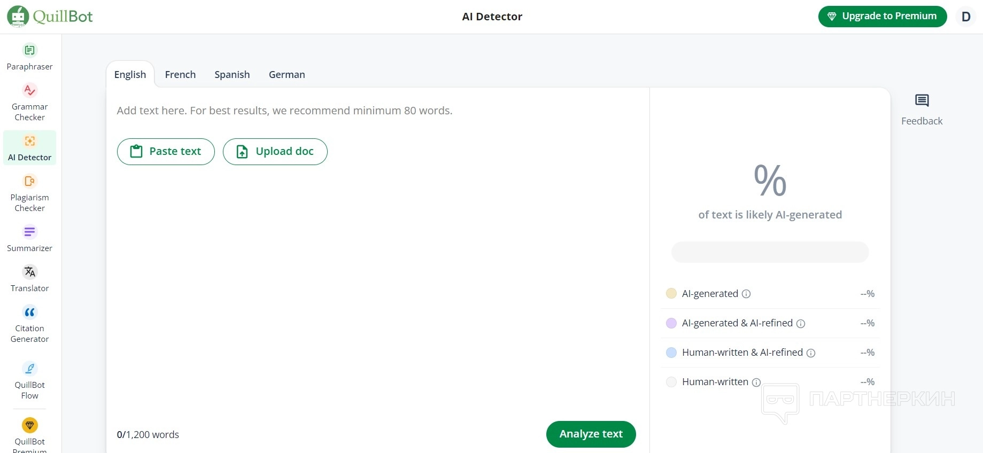Click Upgrade to Premium button
Image resolution: width=983 pixels, height=453 pixels.
[x=882, y=17]
